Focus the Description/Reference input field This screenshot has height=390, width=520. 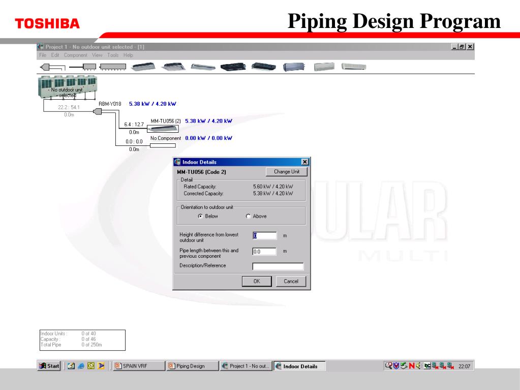pyautogui.click(x=278, y=266)
